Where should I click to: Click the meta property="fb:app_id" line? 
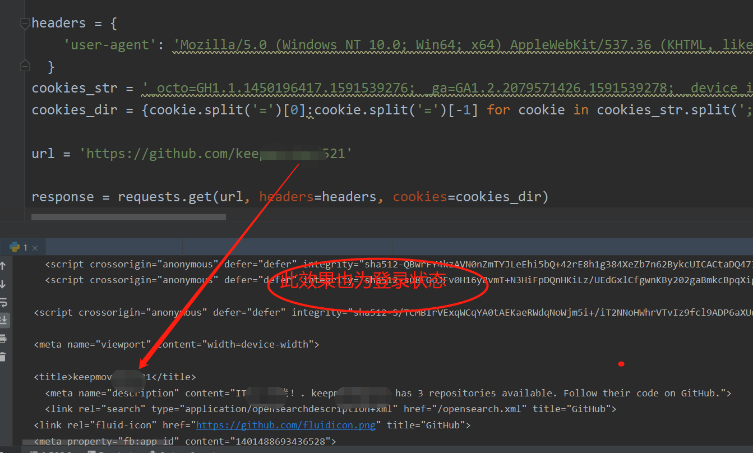pos(185,441)
